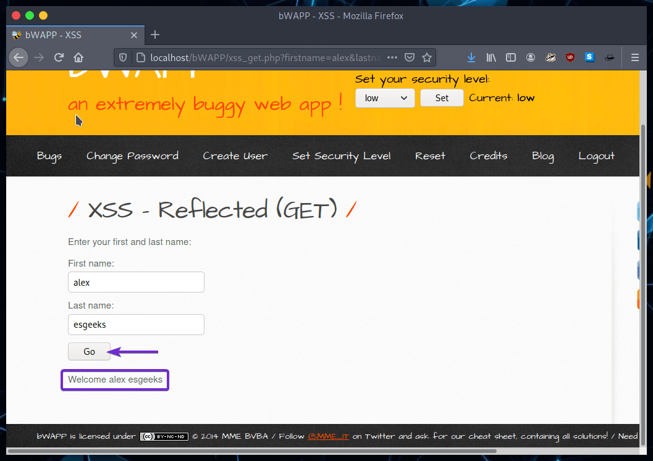Follow the @MME_IT link in the footer

click(328, 436)
